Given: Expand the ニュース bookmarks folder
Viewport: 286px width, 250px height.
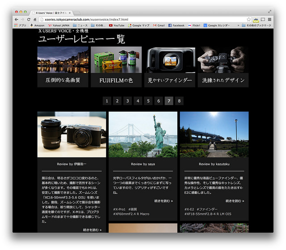Looking at the screenshot, I should pyautogui.click(x=80, y=26).
